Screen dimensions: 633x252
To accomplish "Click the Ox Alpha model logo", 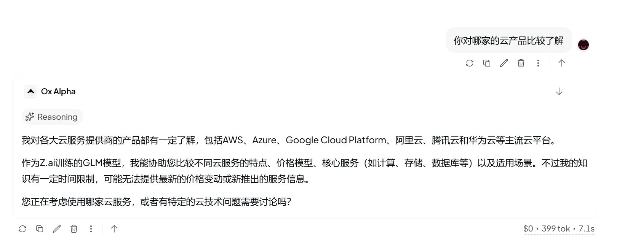I will [31, 92].
